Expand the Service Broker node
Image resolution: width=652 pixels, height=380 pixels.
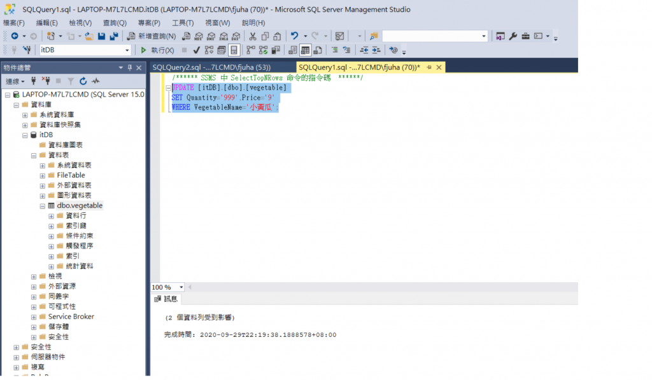tap(34, 317)
